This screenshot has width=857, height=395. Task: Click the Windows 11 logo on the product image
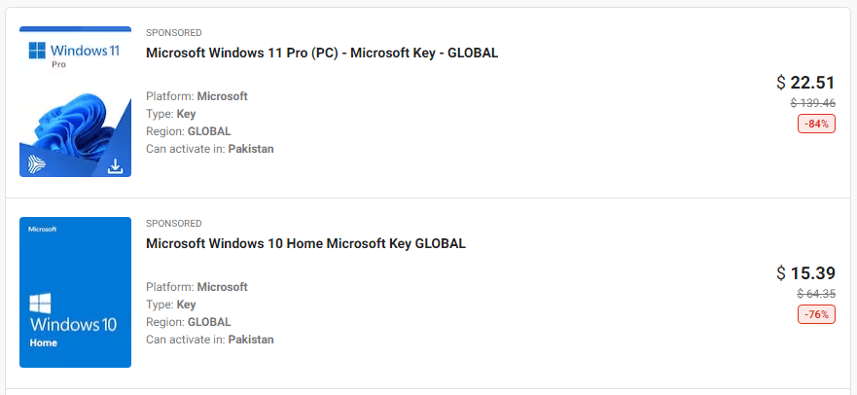74,53
